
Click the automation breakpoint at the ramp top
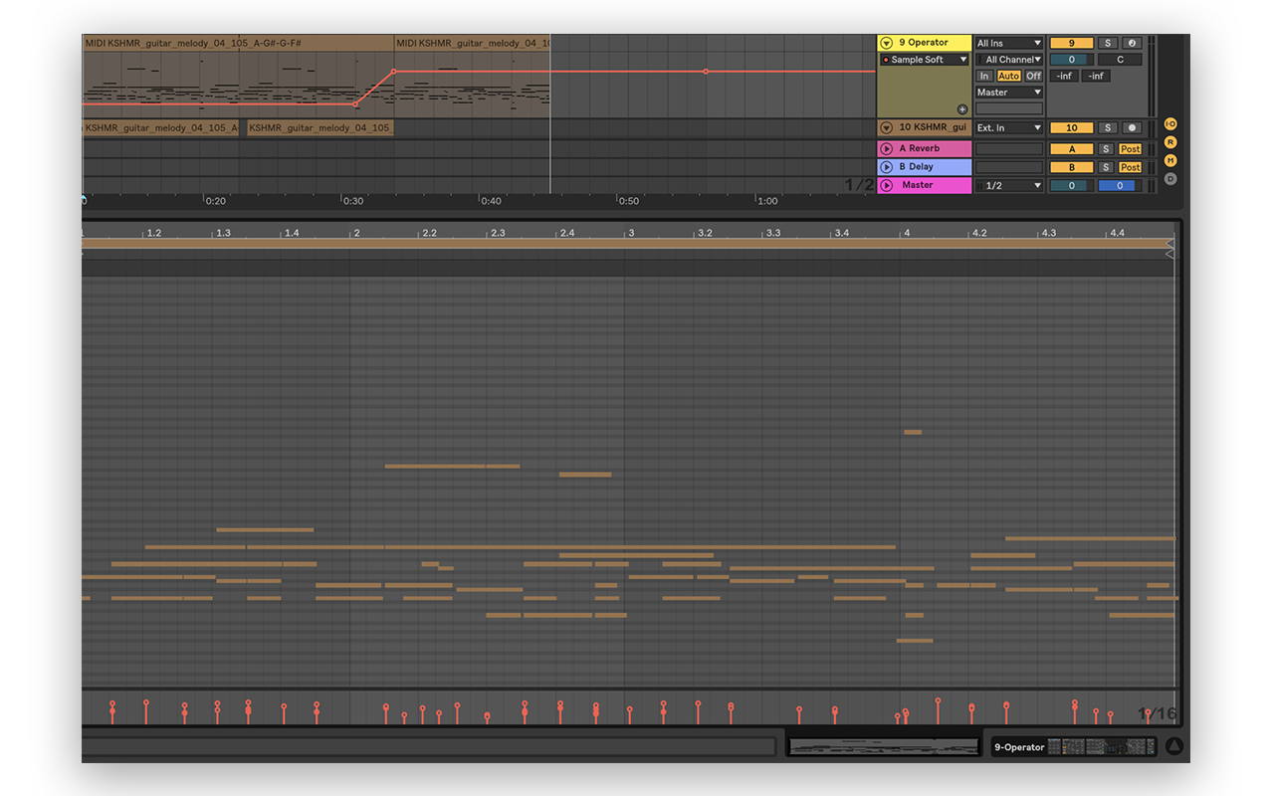393,72
